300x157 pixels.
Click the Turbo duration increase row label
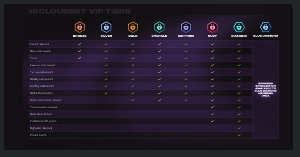[x=44, y=107]
